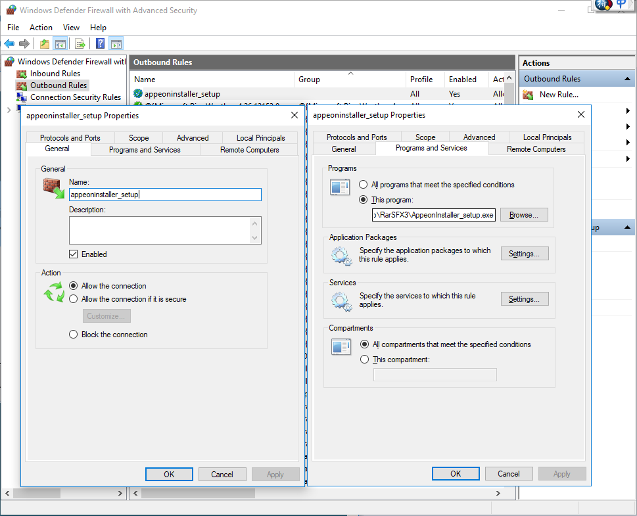Open Local Principals tab in left dialog
This screenshot has height=516, width=637.
tap(260, 138)
